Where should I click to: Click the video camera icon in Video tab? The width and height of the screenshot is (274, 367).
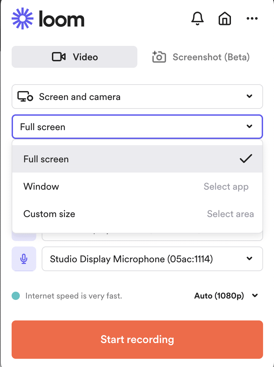(x=59, y=57)
